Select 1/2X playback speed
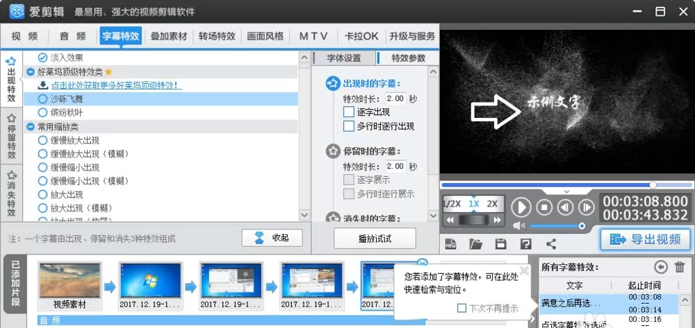This screenshot has height=328, width=695. tap(452, 204)
